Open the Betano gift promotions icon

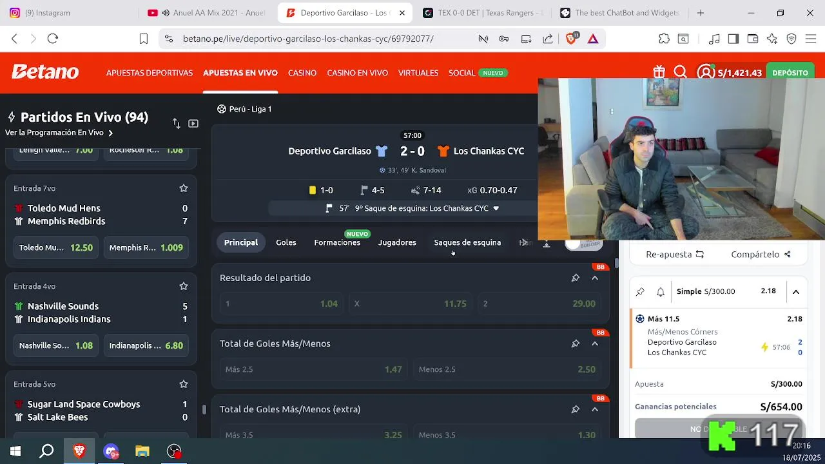coord(659,72)
